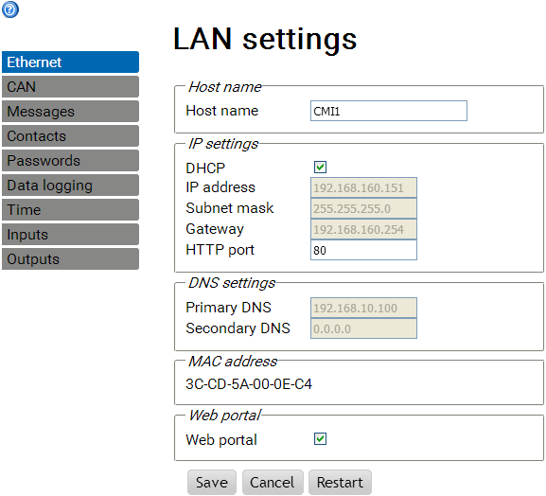
Task: Select the Ethernet menu item
Action: point(70,62)
